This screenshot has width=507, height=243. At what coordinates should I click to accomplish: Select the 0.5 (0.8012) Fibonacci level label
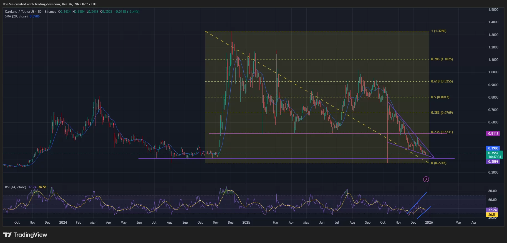[x=440, y=97]
